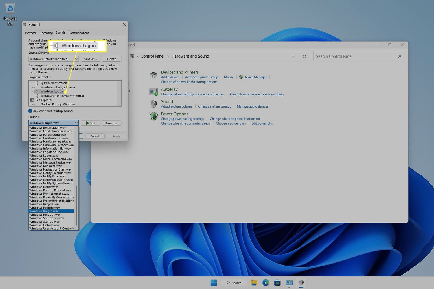Viewport: 434px width, 289px height.
Task: Uncheck Play Windows Startup sound
Action: 30,111
